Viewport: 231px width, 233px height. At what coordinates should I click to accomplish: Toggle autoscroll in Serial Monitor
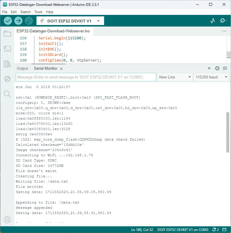209,68
